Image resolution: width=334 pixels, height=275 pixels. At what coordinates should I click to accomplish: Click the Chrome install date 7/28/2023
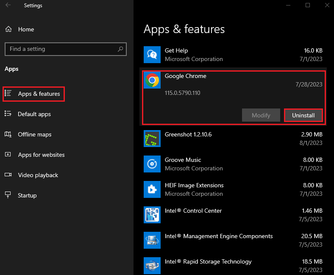click(x=309, y=85)
